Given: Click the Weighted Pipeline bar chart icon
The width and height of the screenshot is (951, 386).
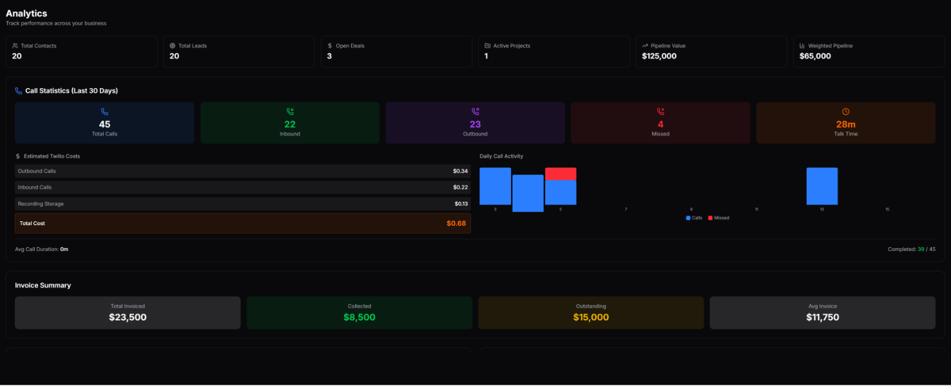Looking at the screenshot, I should click(x=802, y=46).
